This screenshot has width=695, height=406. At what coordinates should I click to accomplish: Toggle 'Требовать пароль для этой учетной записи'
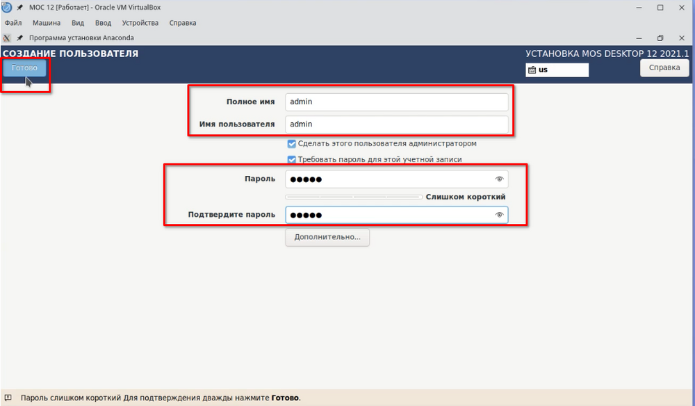tap(292, 159)
